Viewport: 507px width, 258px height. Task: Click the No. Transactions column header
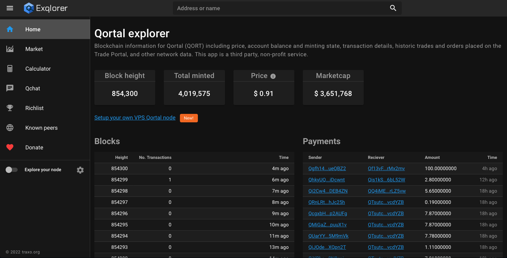pyautogui.click(x=155, y=157)
